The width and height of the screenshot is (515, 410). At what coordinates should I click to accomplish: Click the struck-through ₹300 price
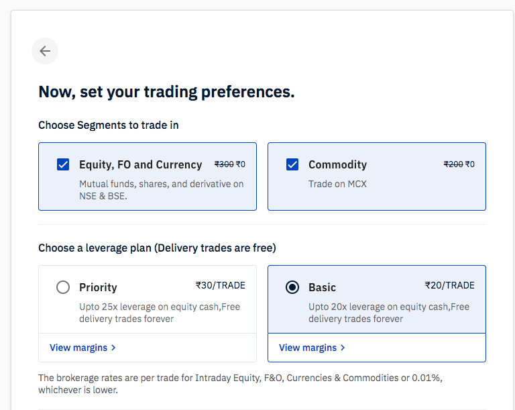coord(224,164)
